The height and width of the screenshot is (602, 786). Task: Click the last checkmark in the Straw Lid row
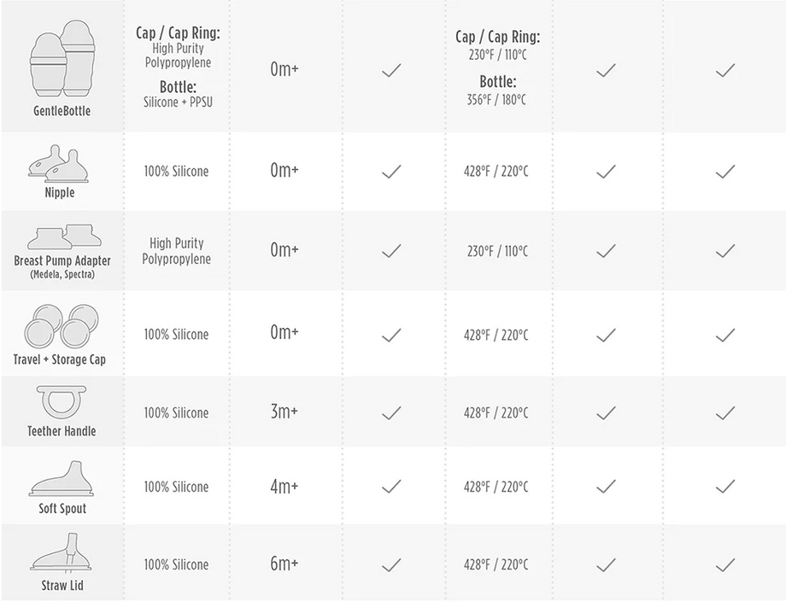tap(725, 564)
